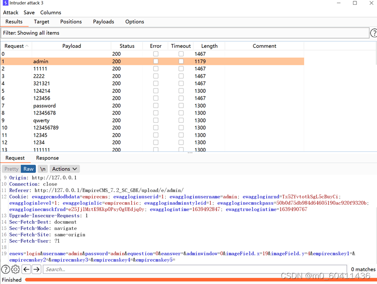
Task: Sort by the Length column header
Action: pos(209,46)
